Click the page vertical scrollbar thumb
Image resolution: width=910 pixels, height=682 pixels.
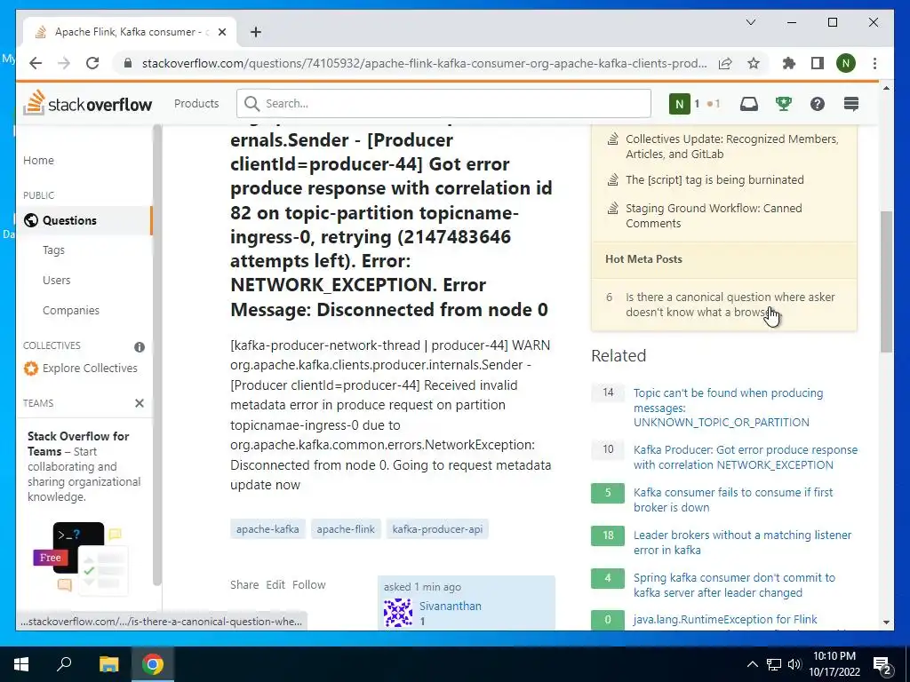click(x=886, y=282)
